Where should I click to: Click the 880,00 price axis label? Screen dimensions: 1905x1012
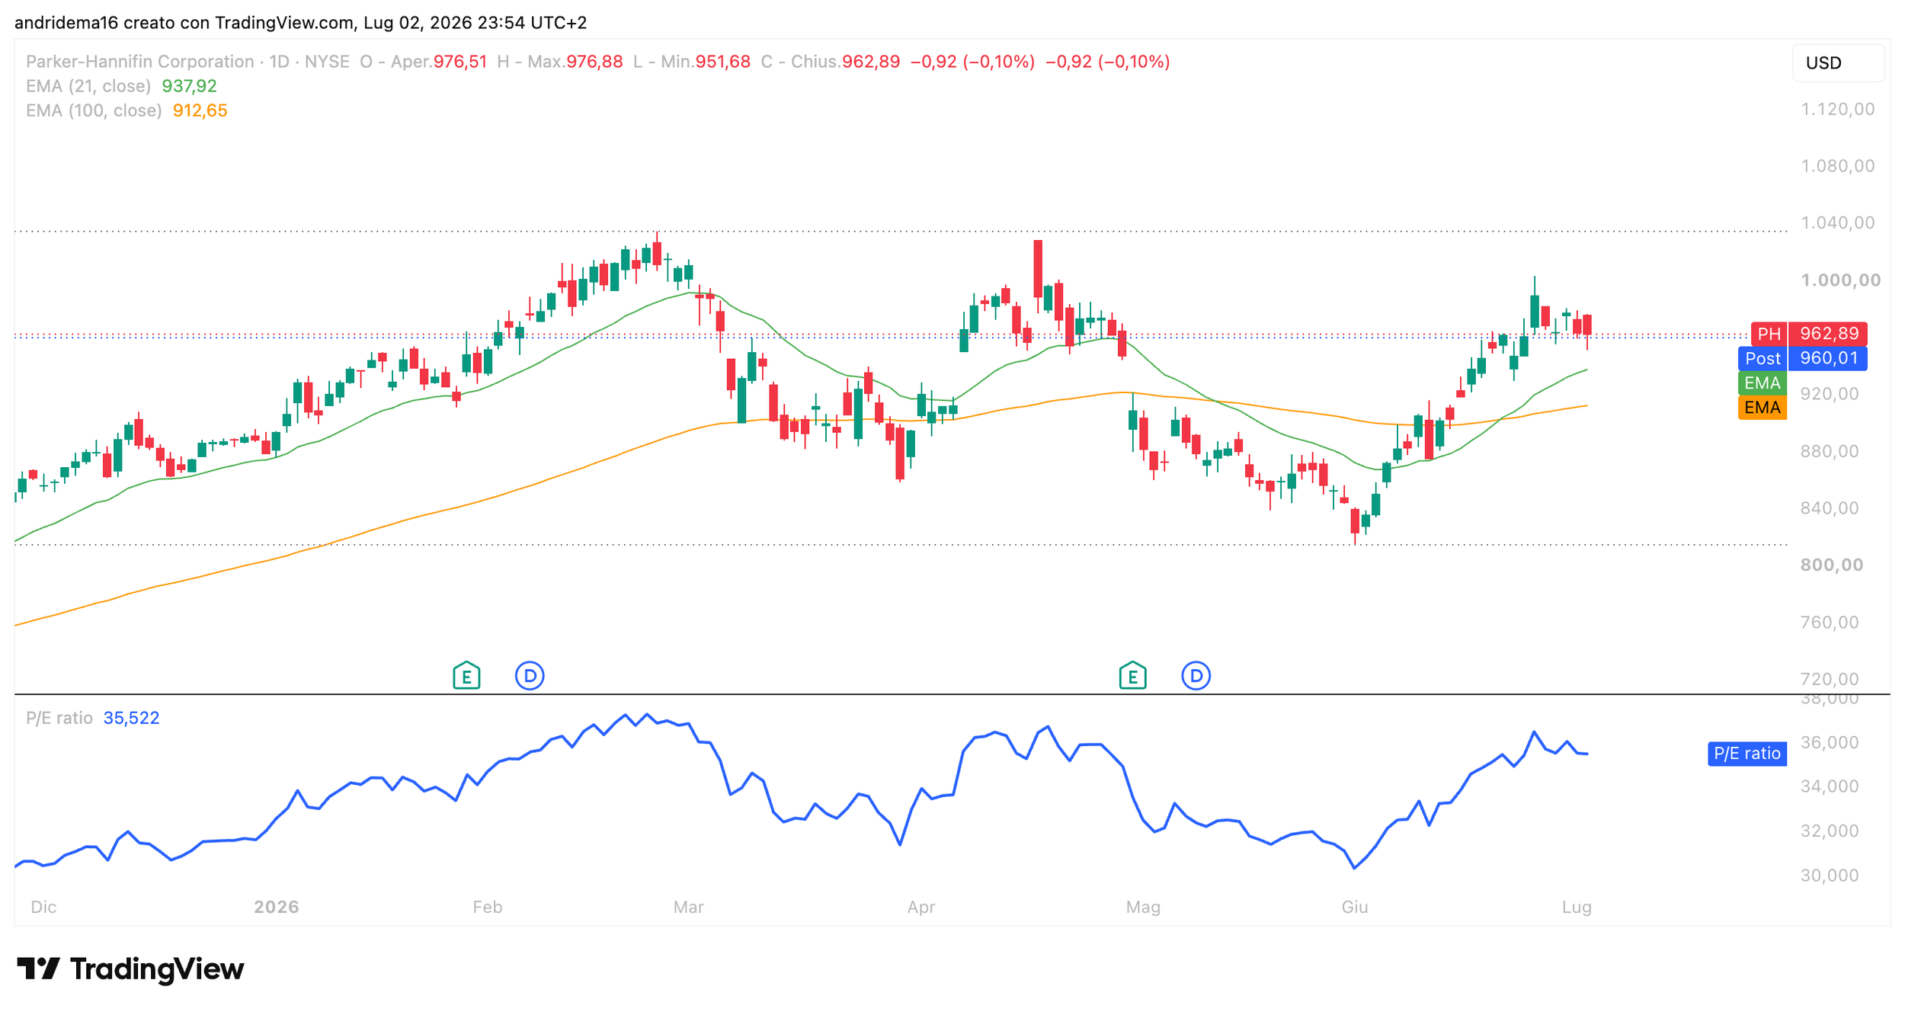pyautogui.click(x=1830, y=451)
